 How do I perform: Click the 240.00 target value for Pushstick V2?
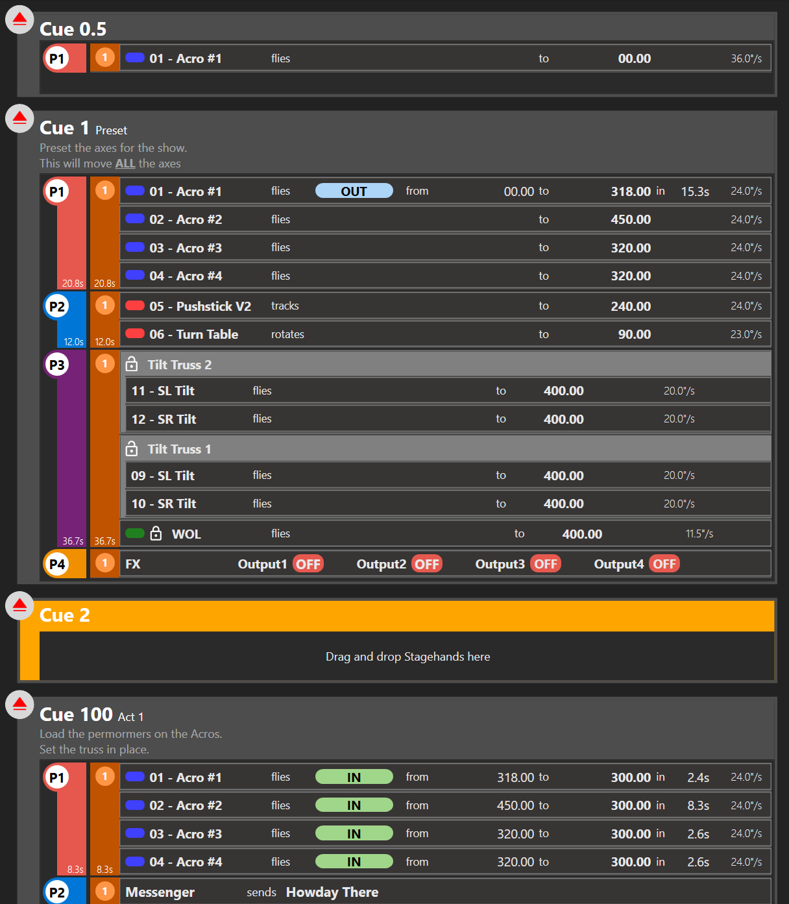pos(630,306)
